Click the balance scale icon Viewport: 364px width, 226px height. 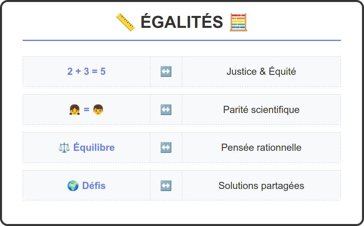coord(64,148)
